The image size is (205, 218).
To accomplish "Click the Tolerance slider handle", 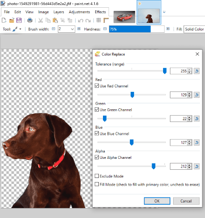I will (164, 71).
